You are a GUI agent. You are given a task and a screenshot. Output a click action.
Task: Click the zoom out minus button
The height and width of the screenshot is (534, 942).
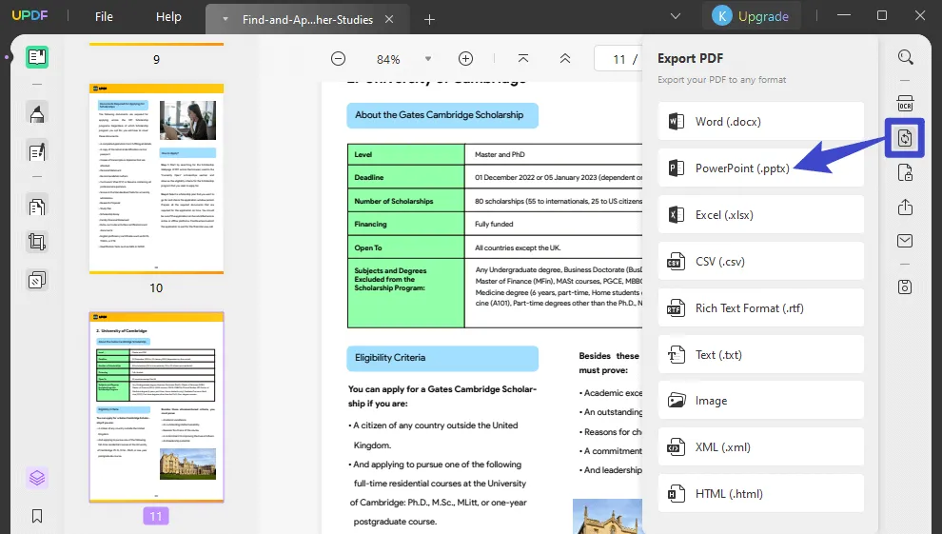coord(338,59)
